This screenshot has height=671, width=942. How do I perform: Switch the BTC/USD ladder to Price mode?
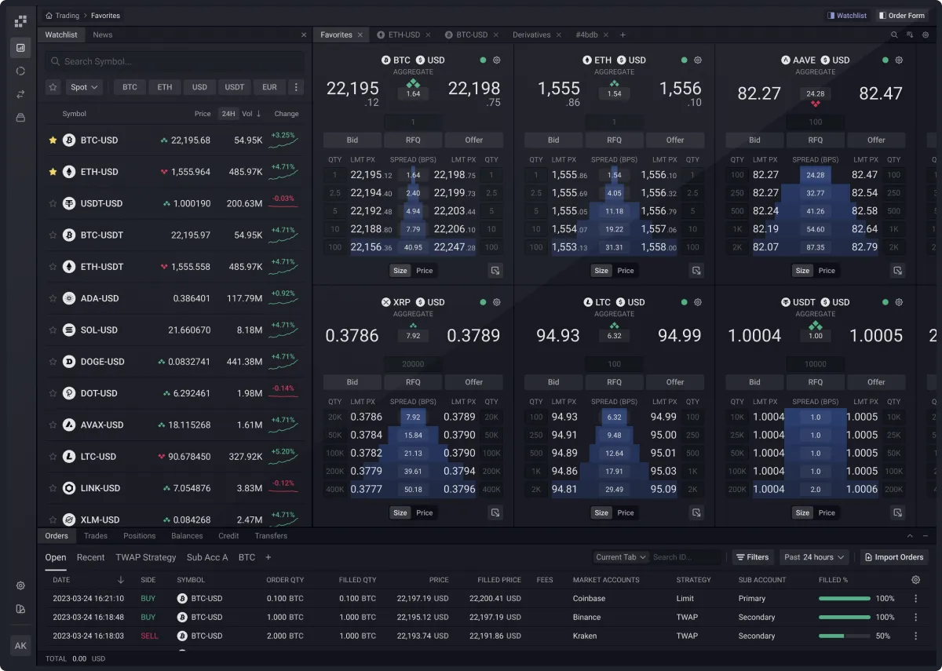[425, 270]
